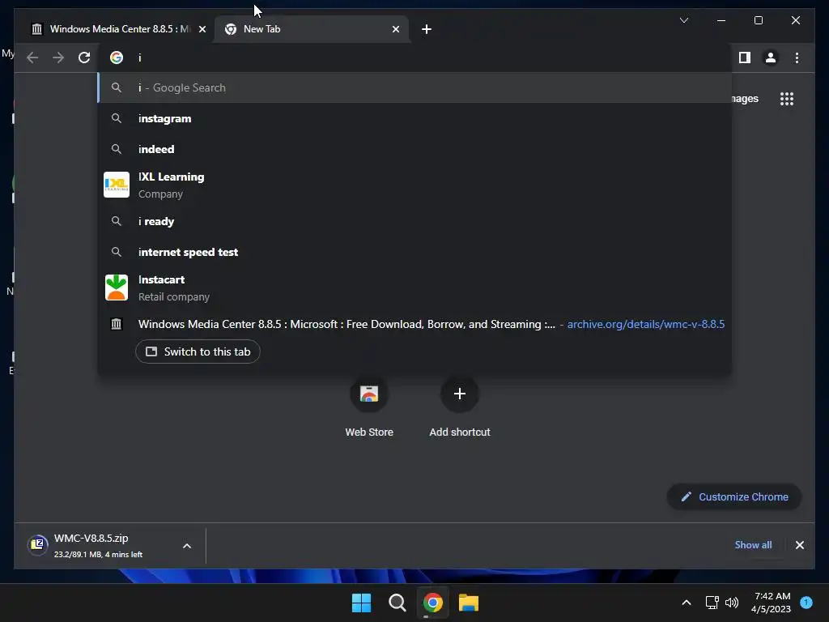Choose the instagram suggestion
The height and width of the screenshot is (622, 829).
[414, 118]
